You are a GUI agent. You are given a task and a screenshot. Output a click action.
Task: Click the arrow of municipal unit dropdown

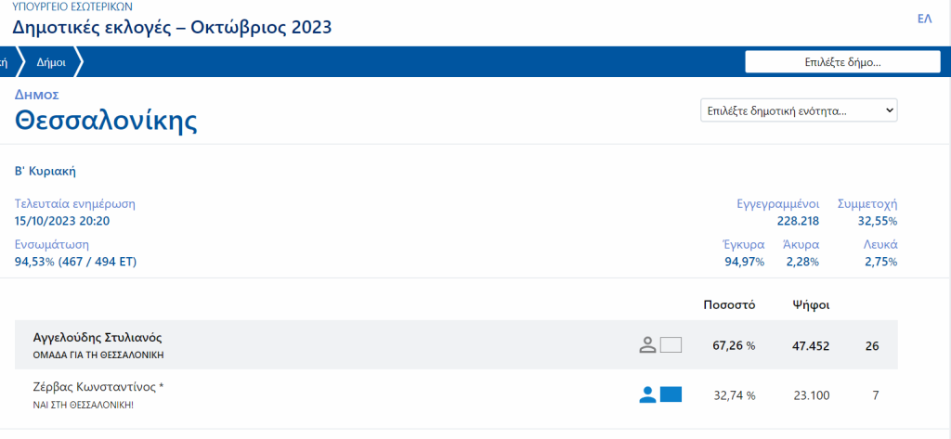[889, 110]
